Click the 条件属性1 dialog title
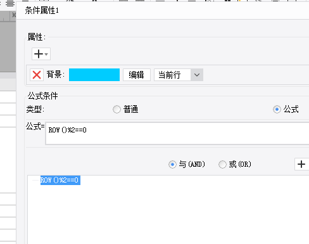 (x=42, y=10)
